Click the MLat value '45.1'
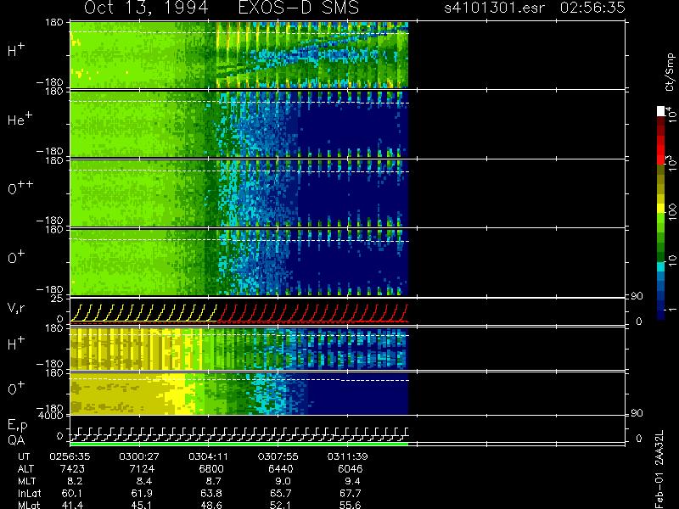679x509 pixels. click(142, 505)
